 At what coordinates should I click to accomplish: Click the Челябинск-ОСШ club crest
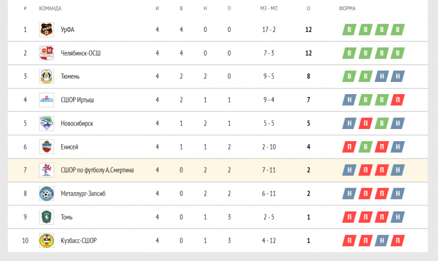point(46,53)
